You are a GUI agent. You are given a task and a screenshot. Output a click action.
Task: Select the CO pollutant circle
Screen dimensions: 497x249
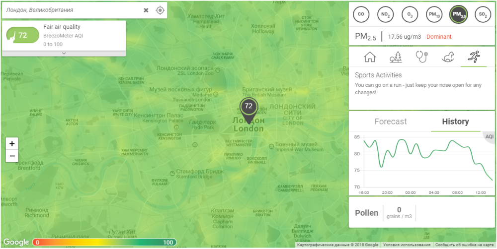pos(361,15)
